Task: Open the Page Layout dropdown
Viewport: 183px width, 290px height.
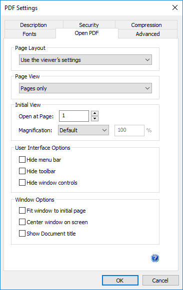Action: [x=85, y=60]
